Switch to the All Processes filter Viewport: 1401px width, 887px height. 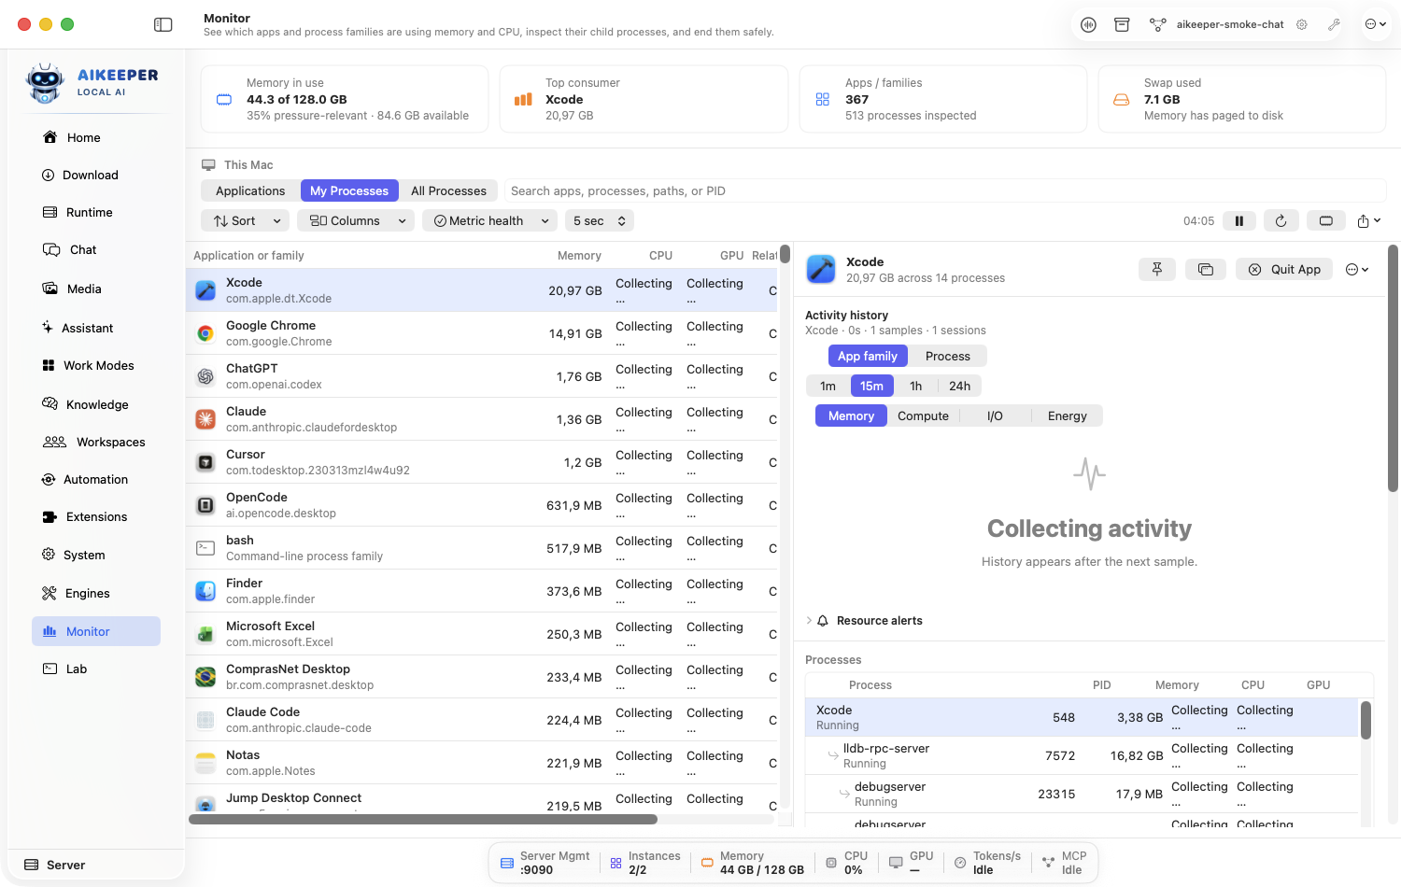click(448, 190)
